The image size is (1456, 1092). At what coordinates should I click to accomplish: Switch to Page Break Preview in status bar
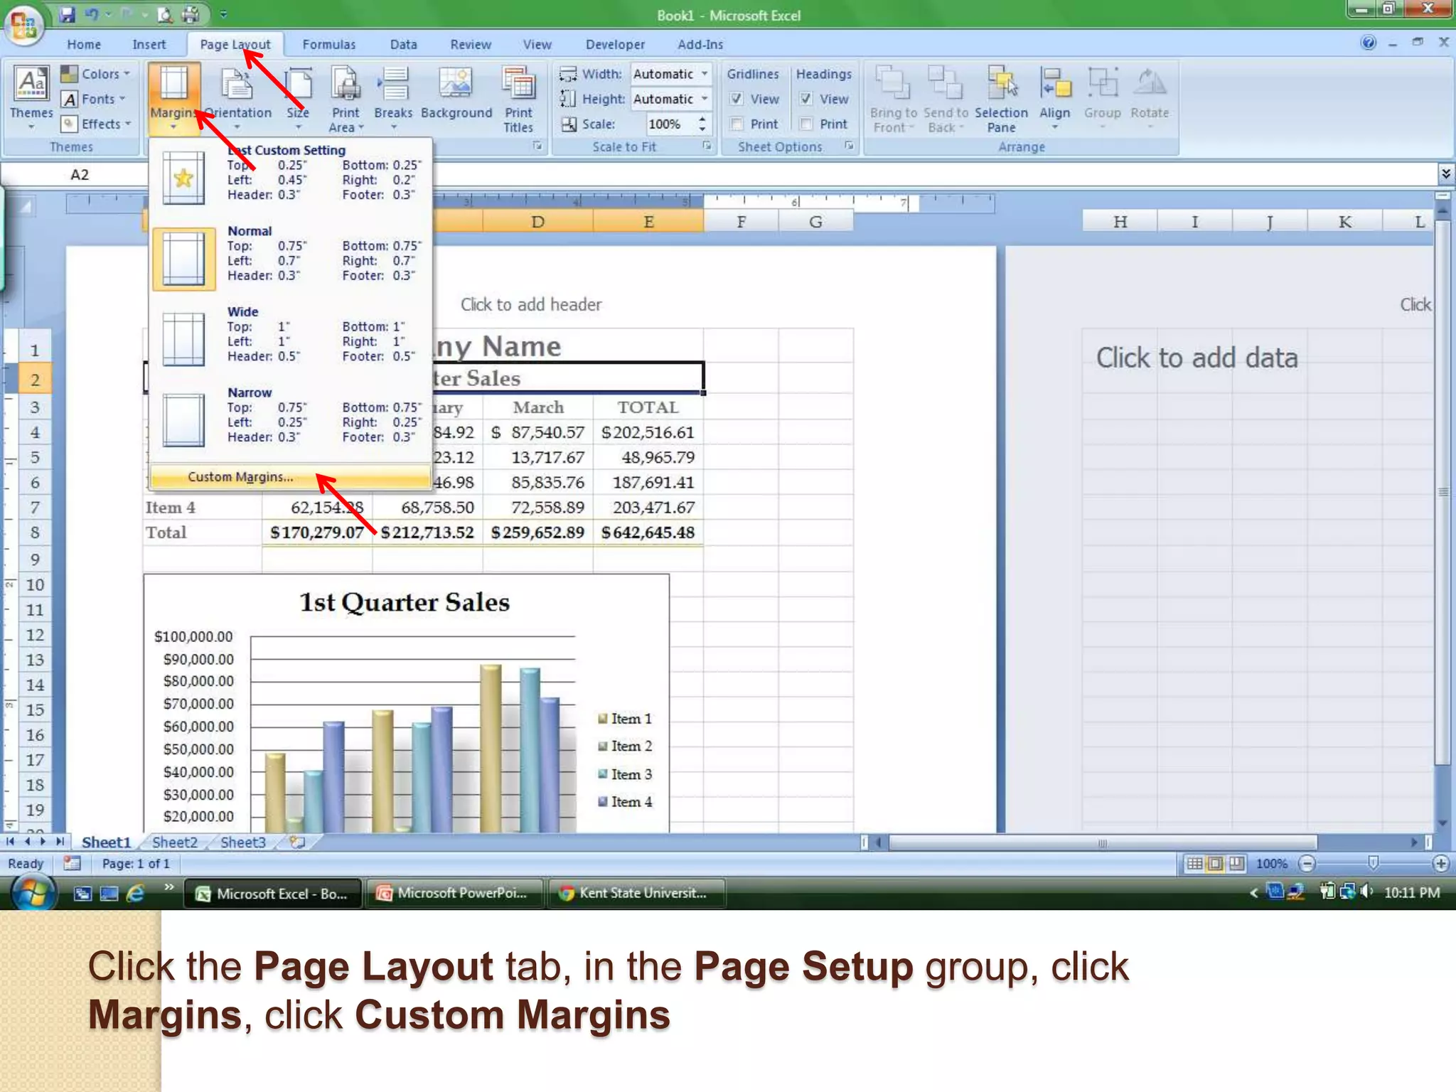coord(1237,863)
